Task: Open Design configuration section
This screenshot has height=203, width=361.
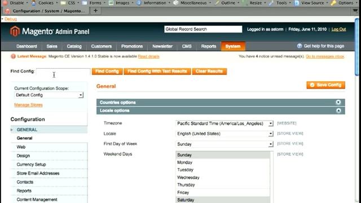Action: 49,156
